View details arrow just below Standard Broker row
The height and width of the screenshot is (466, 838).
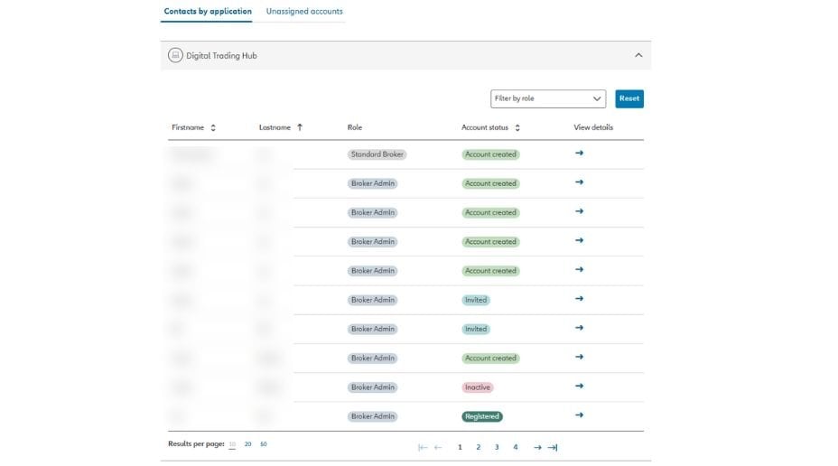tap(579, 182)
